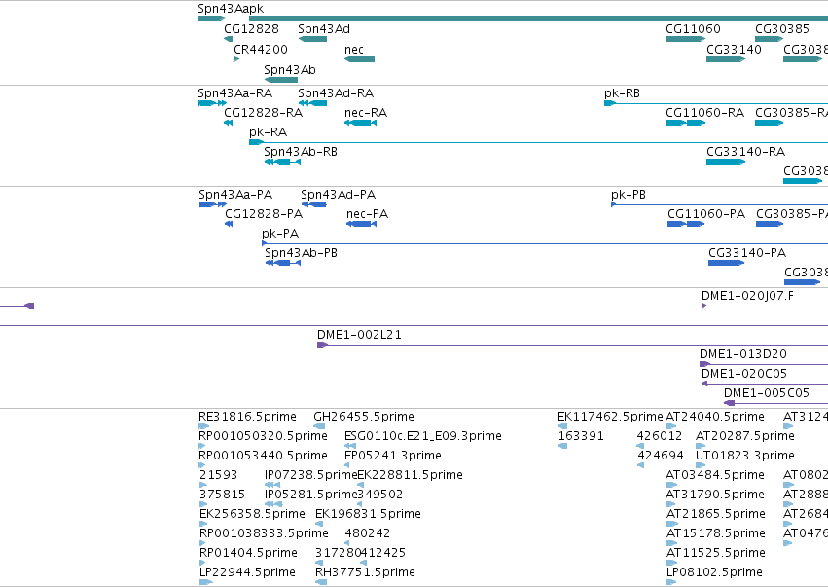
Task: Click the Spn43Ad-PA CDS label
Action: click(338, 195)
